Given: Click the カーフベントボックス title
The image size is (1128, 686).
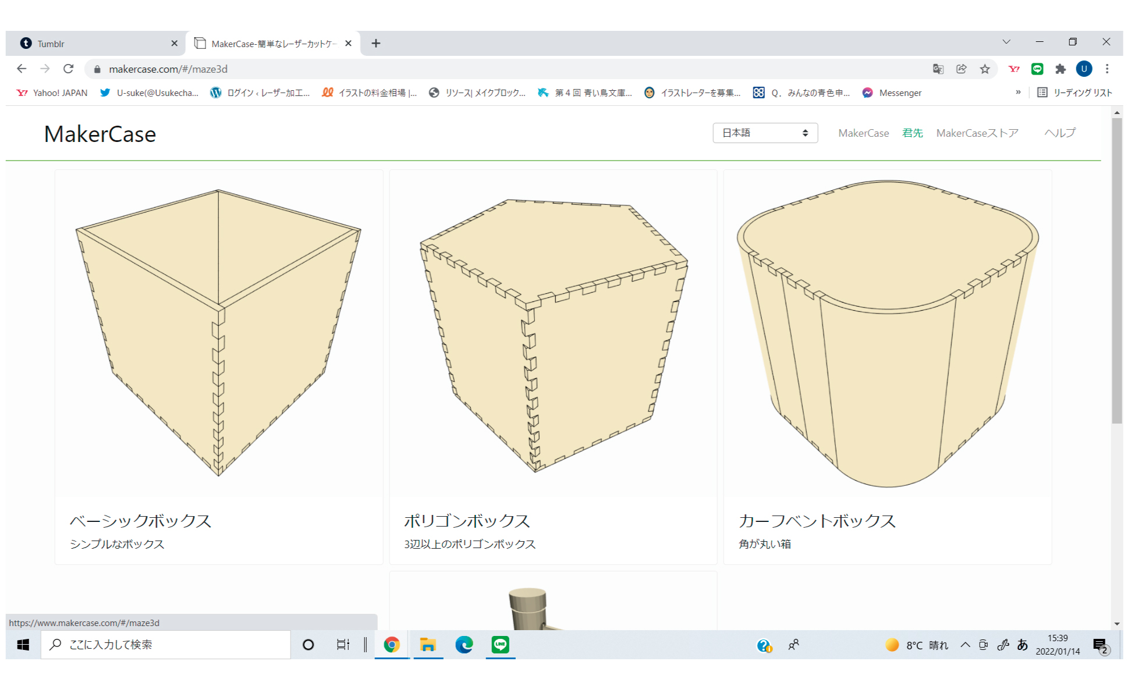Looking at the screenshot, I should pos(817,521).
